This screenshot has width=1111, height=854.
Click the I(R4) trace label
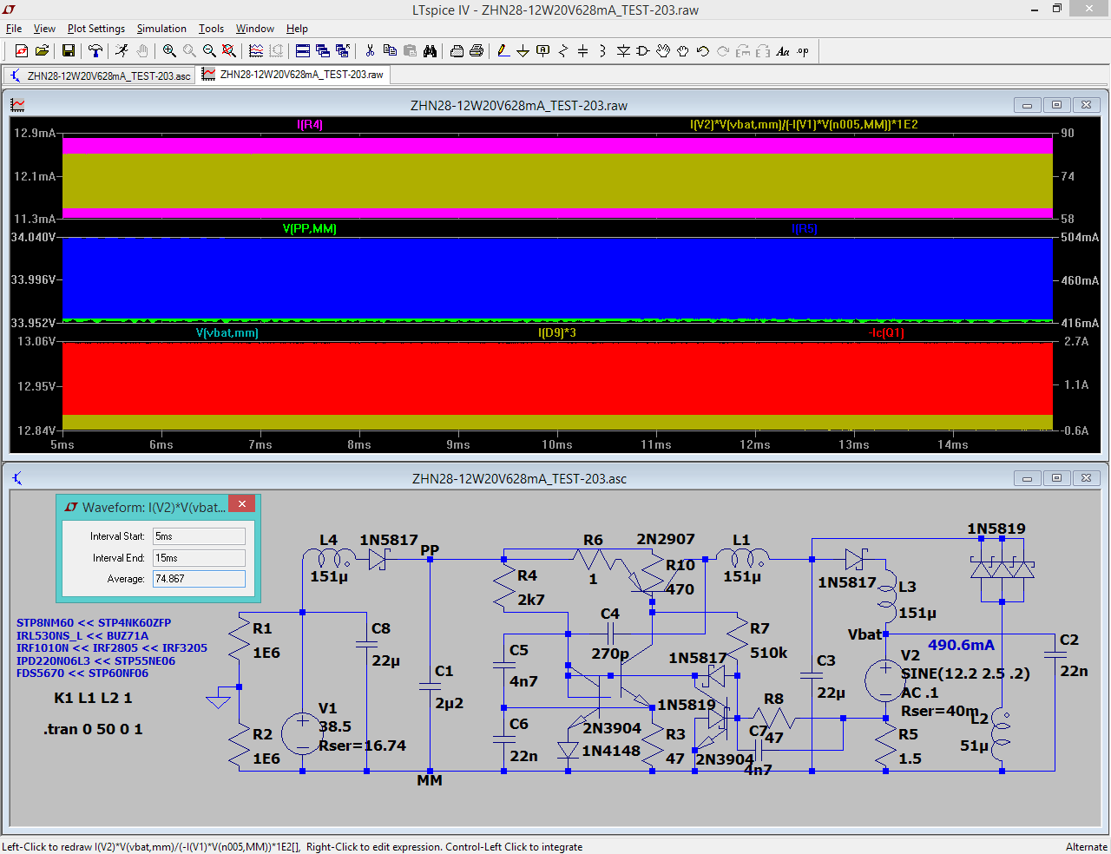coord(310,124)
